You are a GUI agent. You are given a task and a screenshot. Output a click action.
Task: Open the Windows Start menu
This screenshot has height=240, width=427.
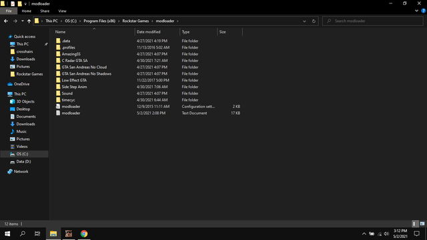point(7,234)
